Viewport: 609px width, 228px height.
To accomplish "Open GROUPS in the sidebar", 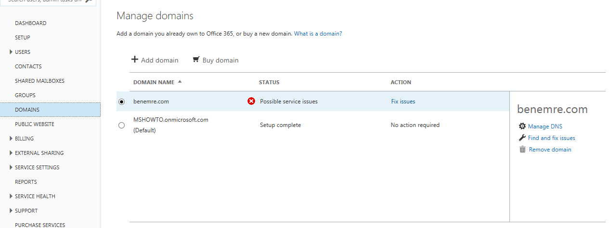I will pyautogui.click(x=25, y=95).
